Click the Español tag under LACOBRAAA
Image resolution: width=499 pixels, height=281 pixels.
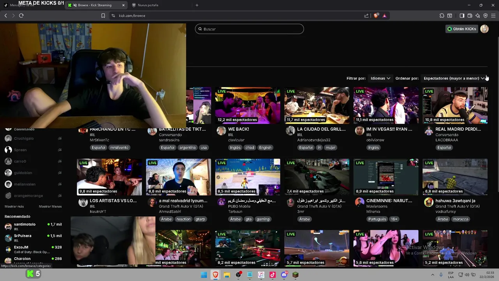pos(444,148)
